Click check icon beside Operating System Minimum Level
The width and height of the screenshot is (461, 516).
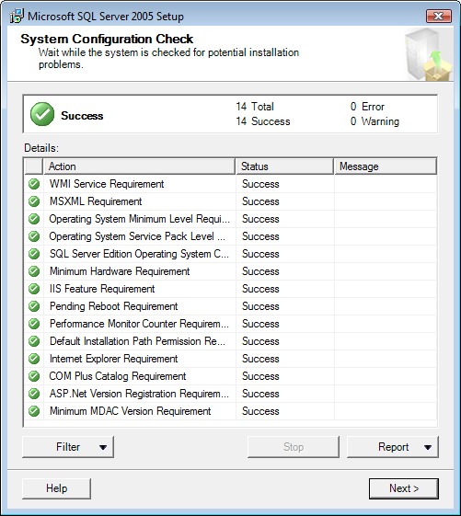point(34,219)
